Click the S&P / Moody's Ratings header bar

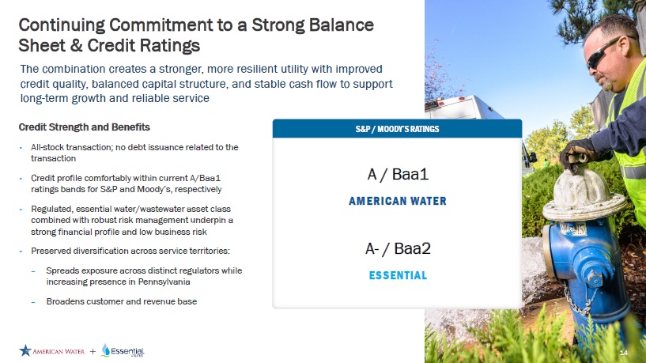click(397, 128)
